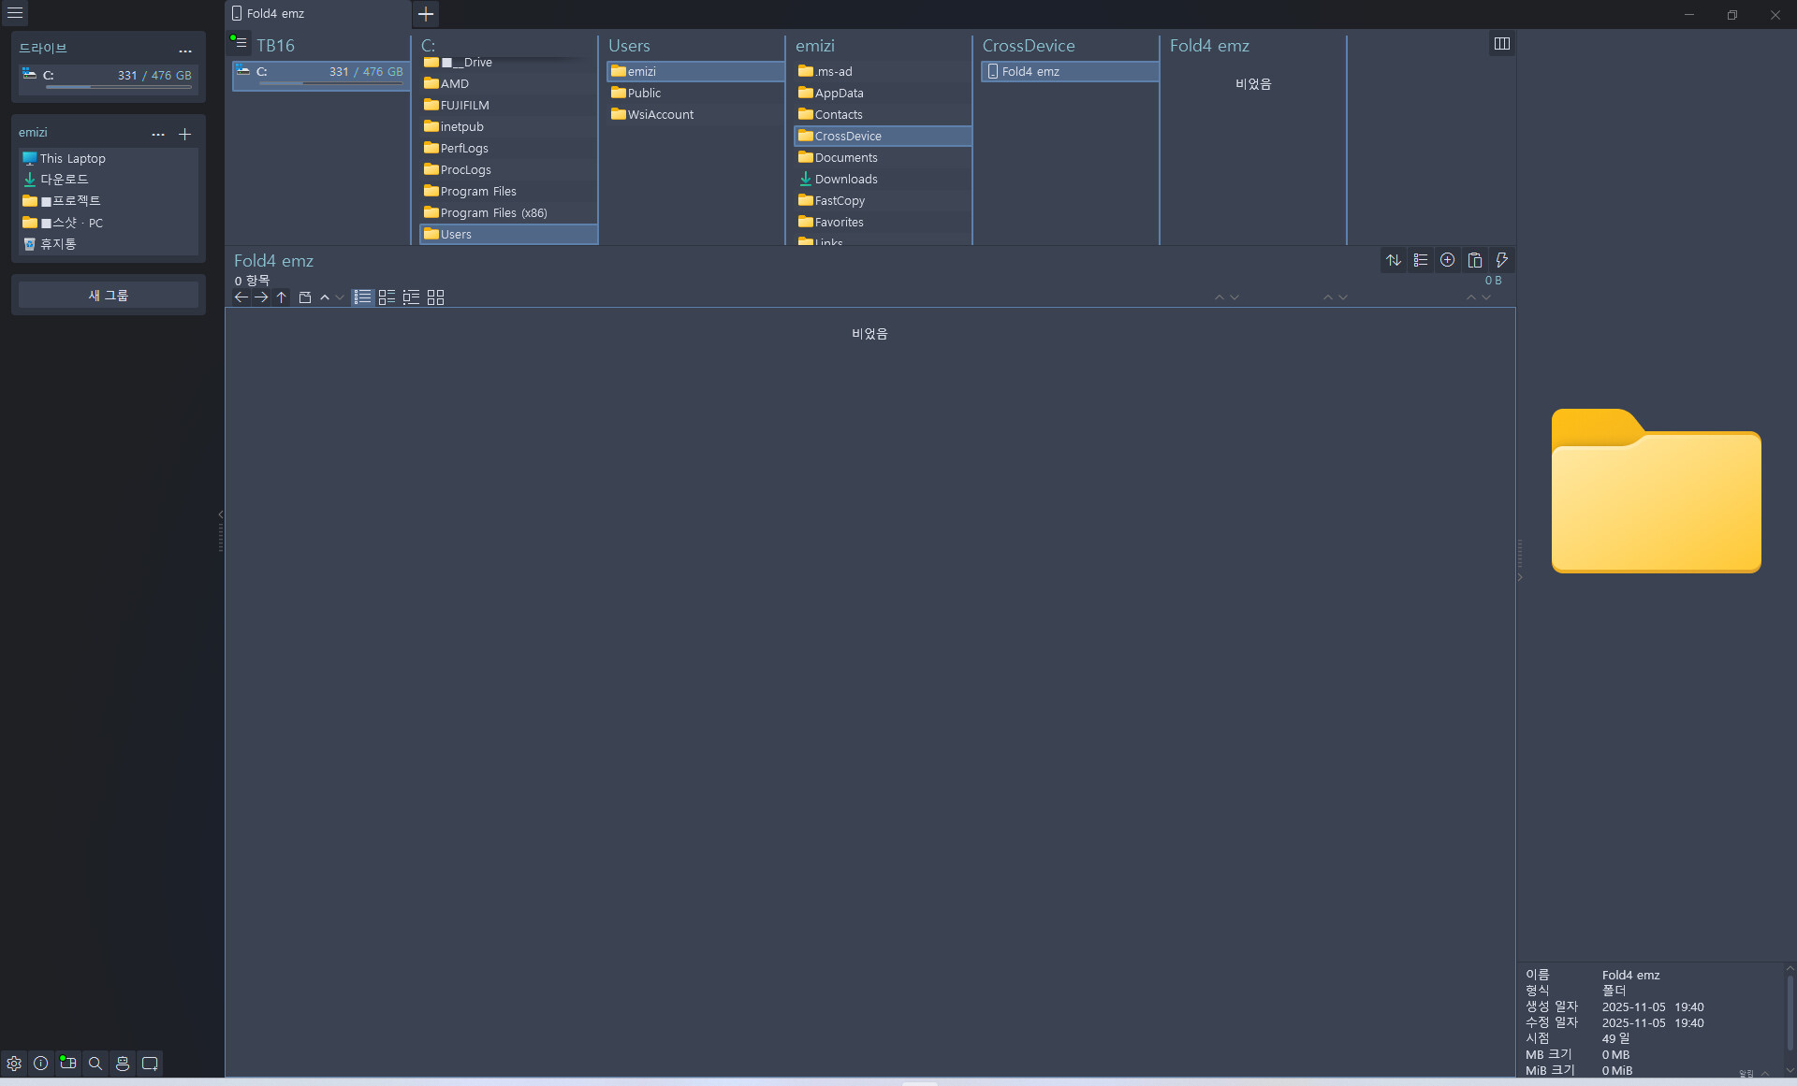The image size is (1797, 1086).
Task: Click the lightning quick action icon
Action: (1501, 260)
